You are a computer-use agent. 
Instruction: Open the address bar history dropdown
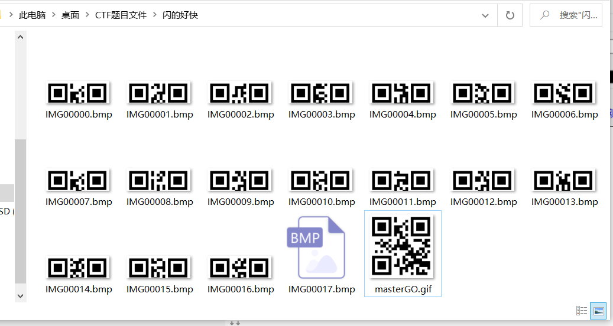pos(485,15)
